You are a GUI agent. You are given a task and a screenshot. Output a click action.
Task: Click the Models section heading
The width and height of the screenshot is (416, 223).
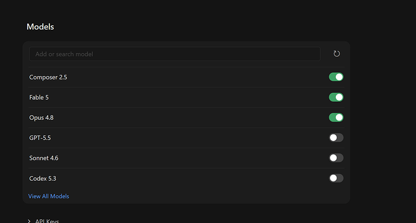coord(40,27)
